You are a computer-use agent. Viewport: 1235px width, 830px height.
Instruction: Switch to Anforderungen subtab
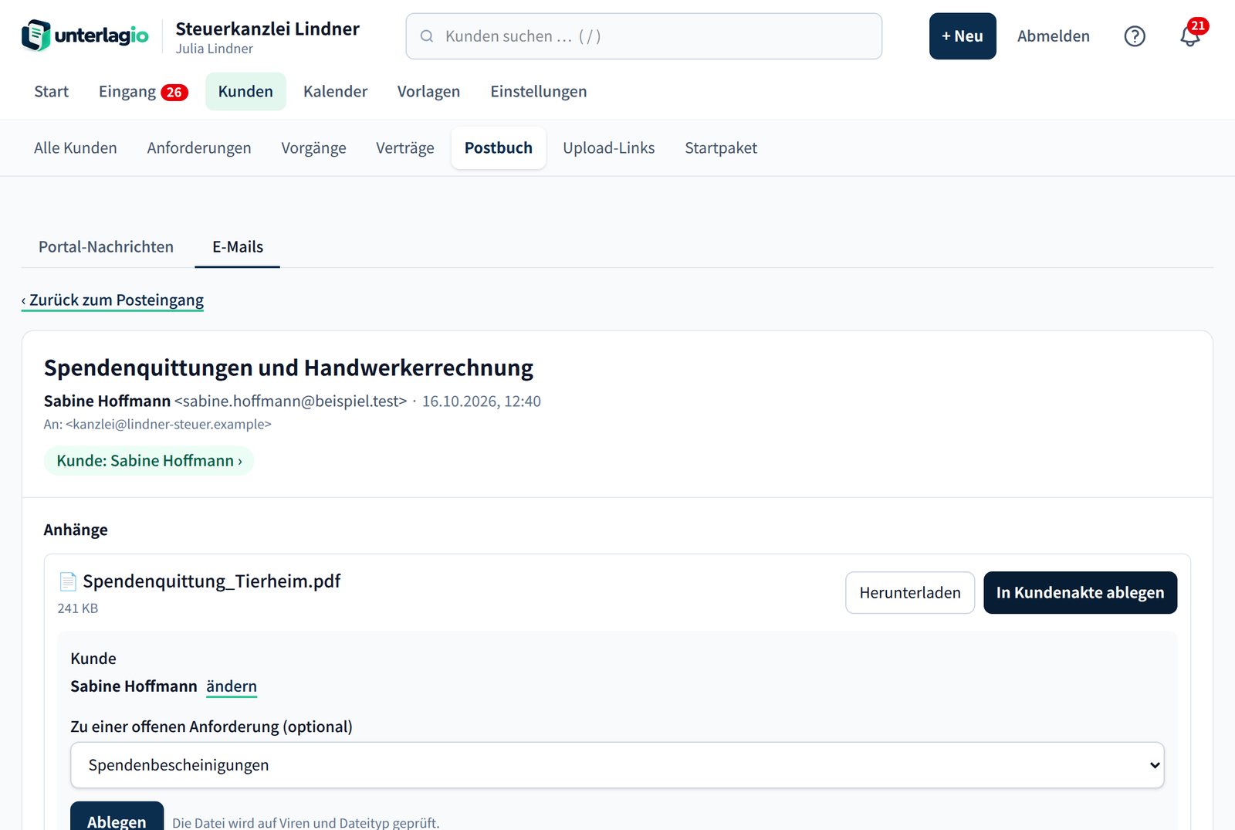click(x=199, y=148)
